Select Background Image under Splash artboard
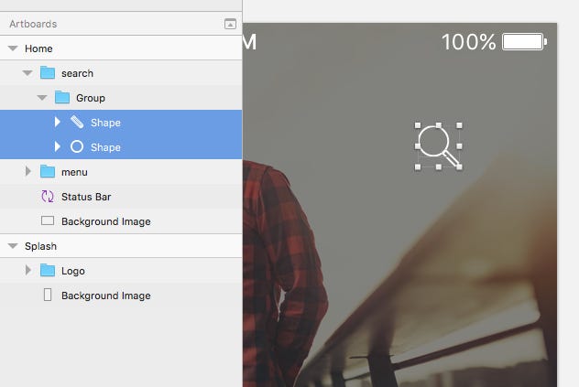Image resolution: width=579 pixels, height=387 pixels. coord(106,296)
